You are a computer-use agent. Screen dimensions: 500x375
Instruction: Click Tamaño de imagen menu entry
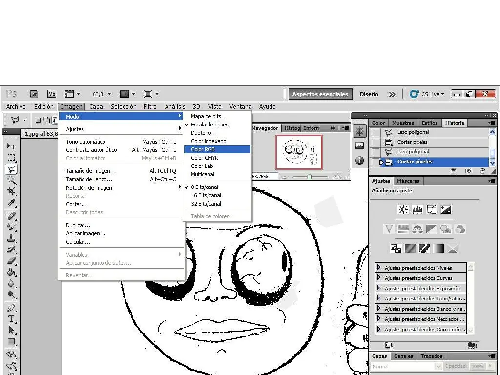pyautogui.click(x=122, y=171)
